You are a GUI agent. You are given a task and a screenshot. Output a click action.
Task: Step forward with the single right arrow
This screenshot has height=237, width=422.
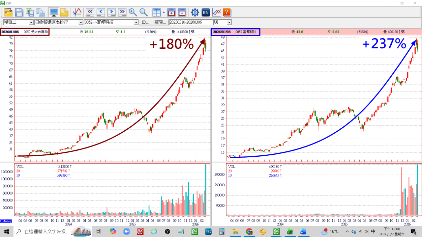click(x=111, y=13)
